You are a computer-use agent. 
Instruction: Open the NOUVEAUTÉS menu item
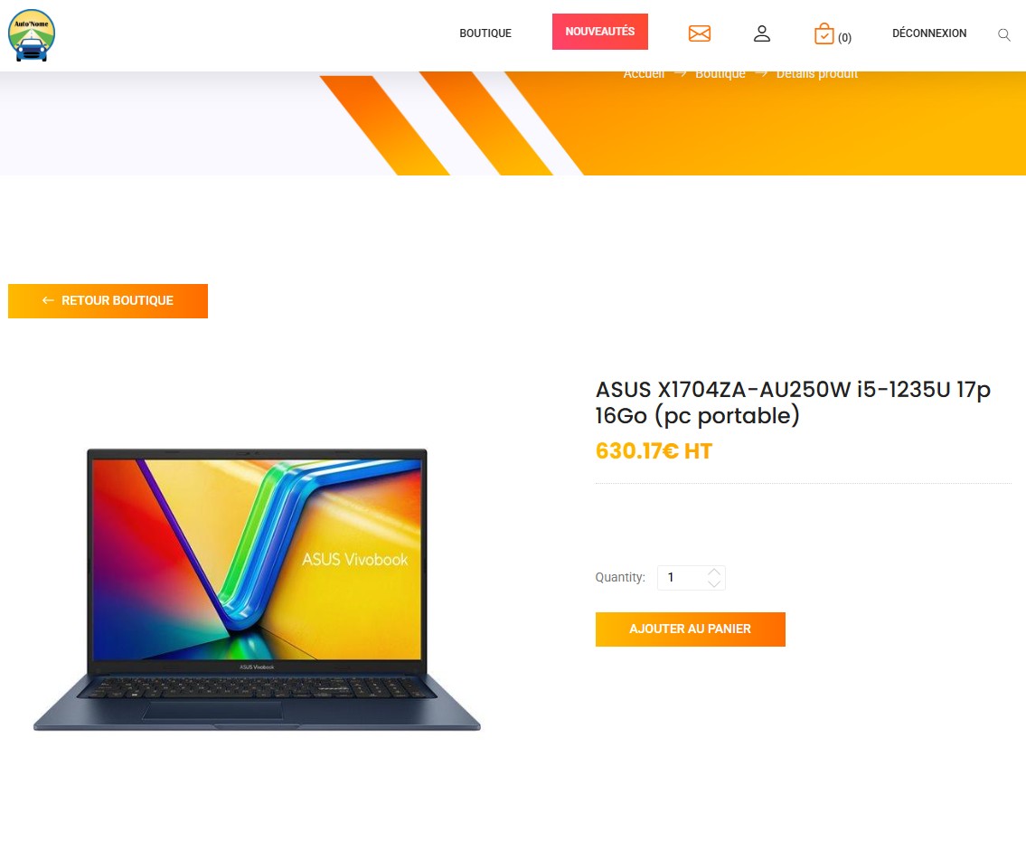pos(600,32)
